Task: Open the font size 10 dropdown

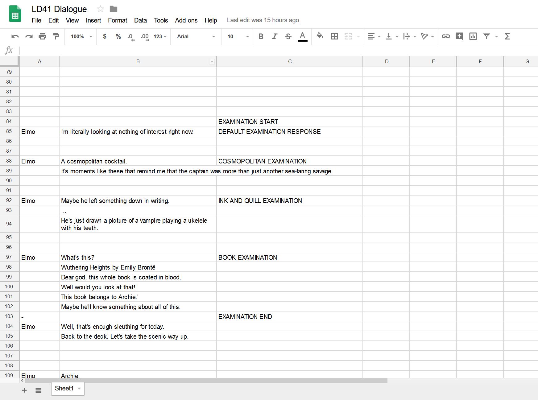Action: click(x=238, y=36)
